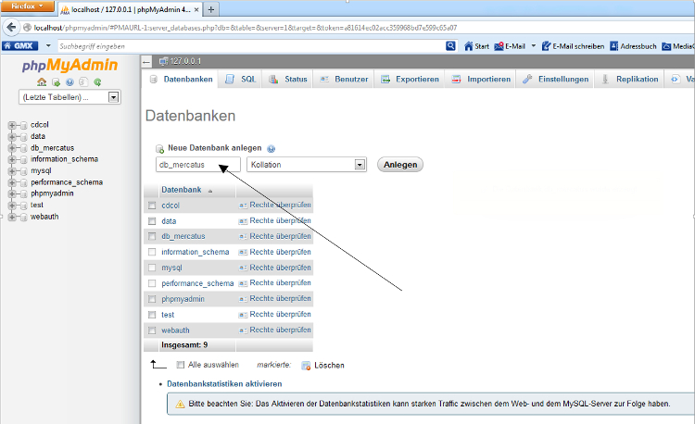This screenshot has width=695, height=424.
Task: Enable the Alle auswählen checkbox
Action: 181,365
